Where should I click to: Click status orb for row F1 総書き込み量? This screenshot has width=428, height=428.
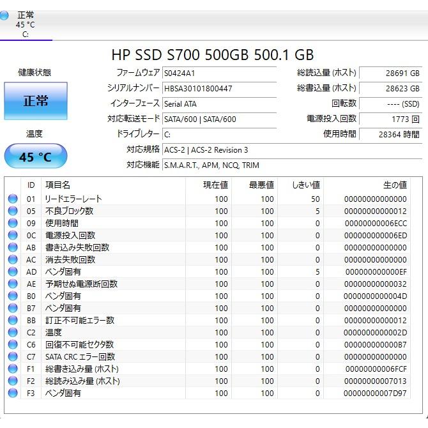point(13,369)
